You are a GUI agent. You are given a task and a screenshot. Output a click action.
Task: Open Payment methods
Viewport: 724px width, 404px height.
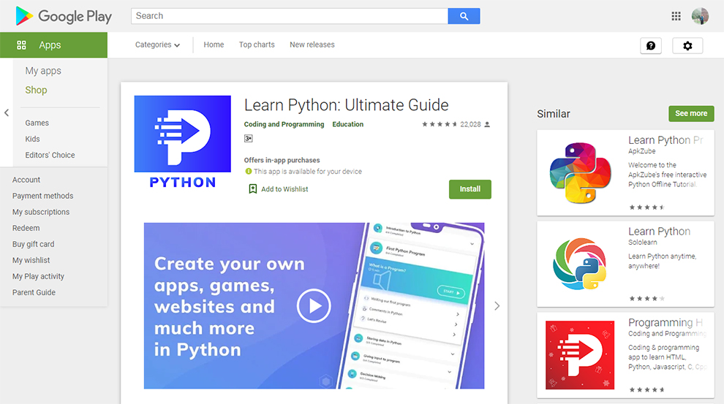42,196
